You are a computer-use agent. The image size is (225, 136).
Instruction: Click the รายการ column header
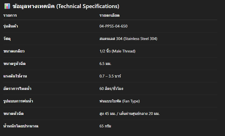(x=10, y=16)
